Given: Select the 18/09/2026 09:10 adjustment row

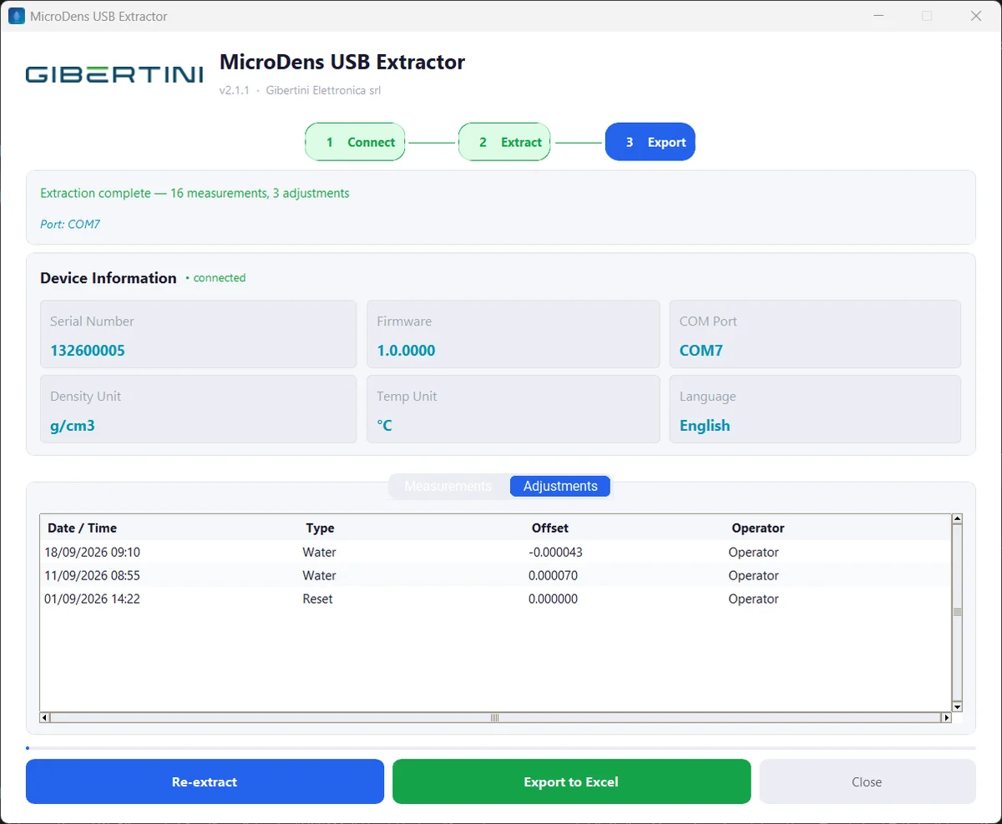Looking at the screenshot, I should point(495,552).
